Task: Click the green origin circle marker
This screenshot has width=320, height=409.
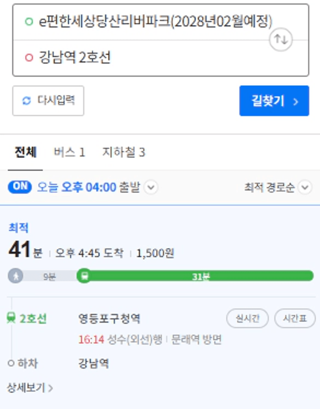Action: 29,22
